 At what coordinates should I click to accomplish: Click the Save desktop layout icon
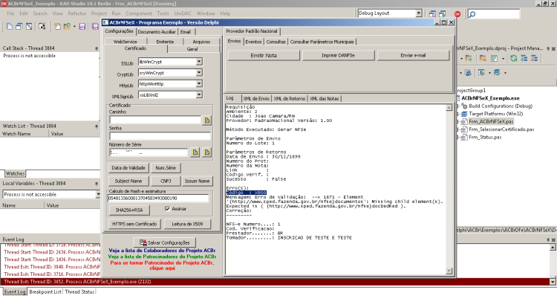(x=432, y=13)
